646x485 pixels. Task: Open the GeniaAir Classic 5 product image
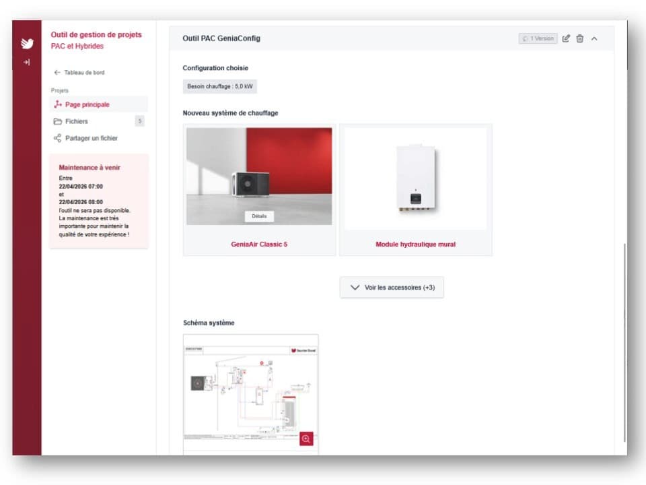pos(259,176)
